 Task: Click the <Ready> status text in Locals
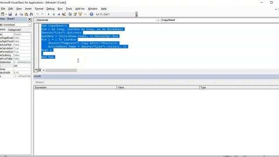(40, 82)
